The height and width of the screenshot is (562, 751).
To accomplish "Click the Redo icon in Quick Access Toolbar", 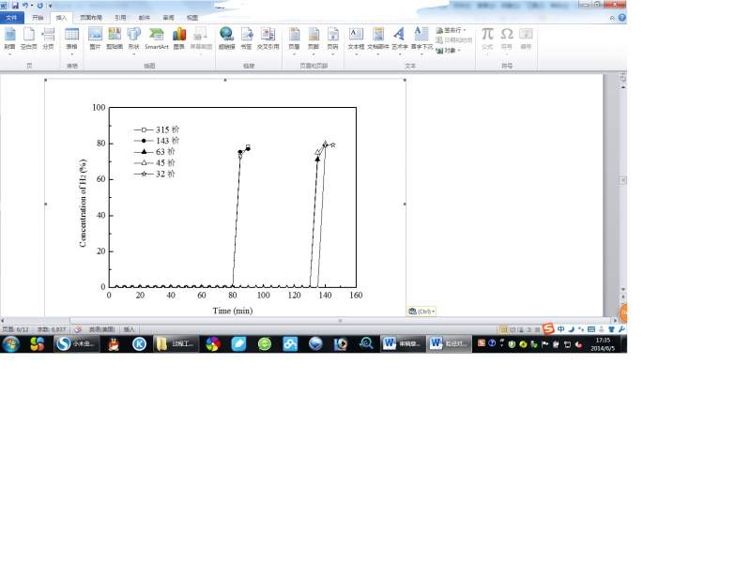I will tap(40, 6).
